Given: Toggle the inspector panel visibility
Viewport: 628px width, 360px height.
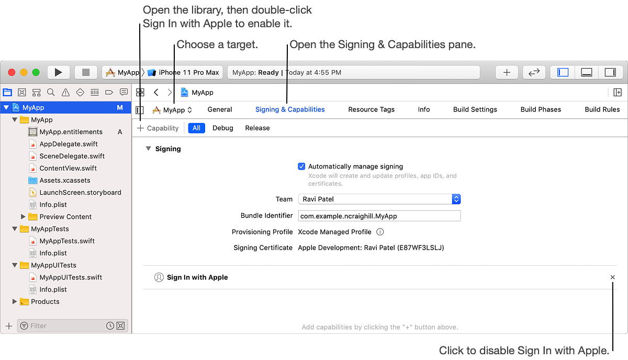Looking at the screenshot, I should click(610, 72).
